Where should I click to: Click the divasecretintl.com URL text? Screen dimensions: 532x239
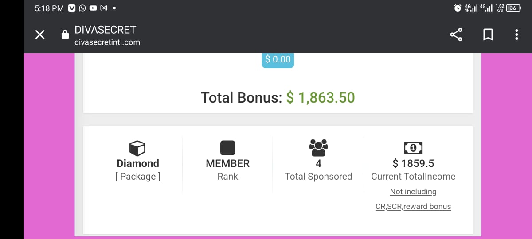tap(107, 42)
